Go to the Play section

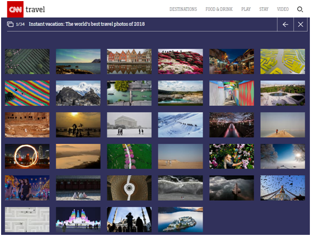click(246, 9)
